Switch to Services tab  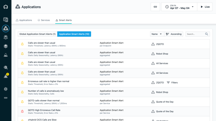(x=44, y=20)
